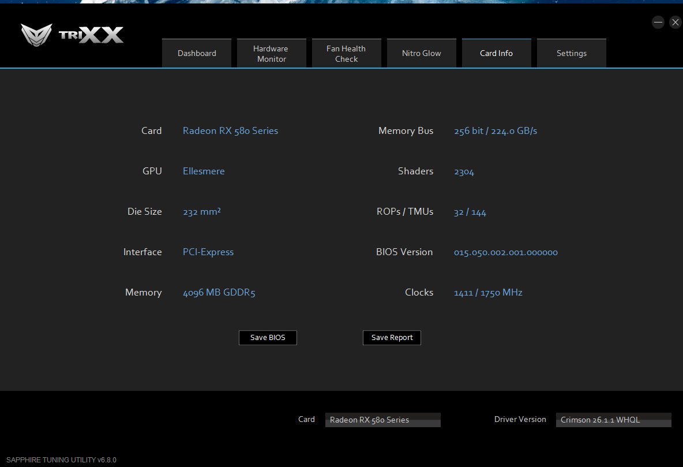
Task: Click the Memory label in left column
Action: [x=143, y=293]
